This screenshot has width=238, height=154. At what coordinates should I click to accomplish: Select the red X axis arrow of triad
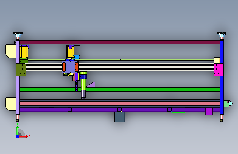pos(23,136)
